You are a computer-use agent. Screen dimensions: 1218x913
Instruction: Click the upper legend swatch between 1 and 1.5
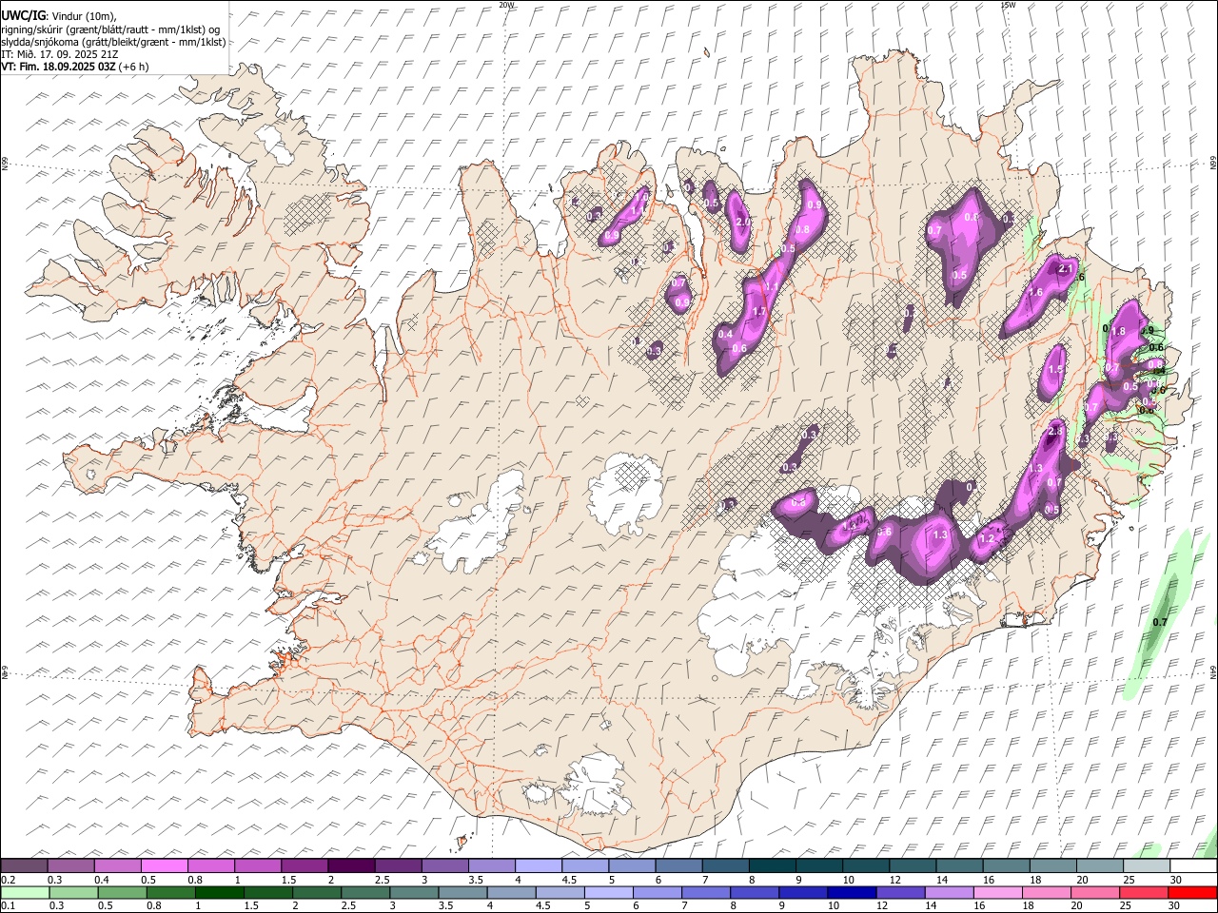point(257,865)
